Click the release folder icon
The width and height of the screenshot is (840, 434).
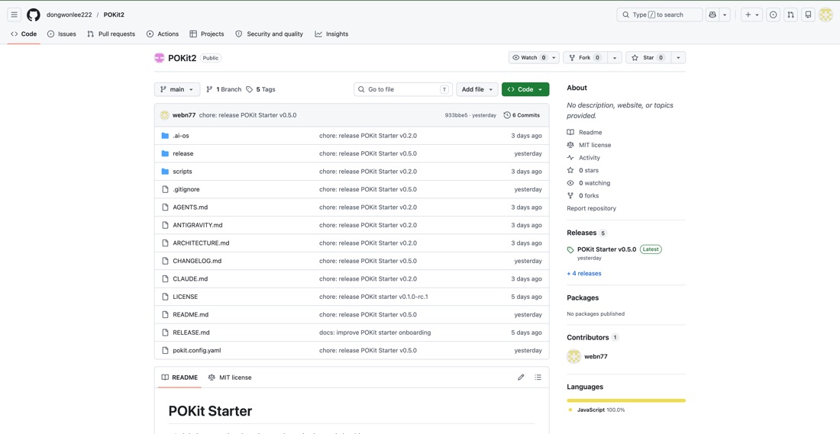165,153
